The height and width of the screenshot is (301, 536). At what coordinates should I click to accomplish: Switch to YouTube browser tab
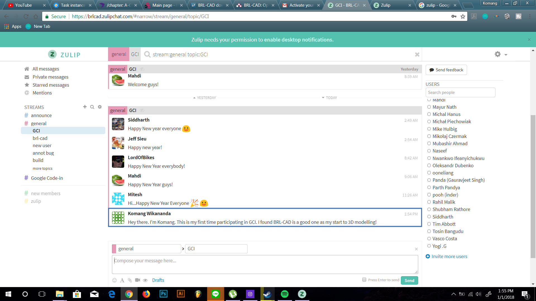(x=27, y=5)
